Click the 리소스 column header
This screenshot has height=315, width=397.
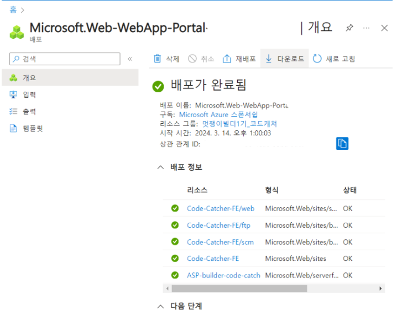point(197,190)
